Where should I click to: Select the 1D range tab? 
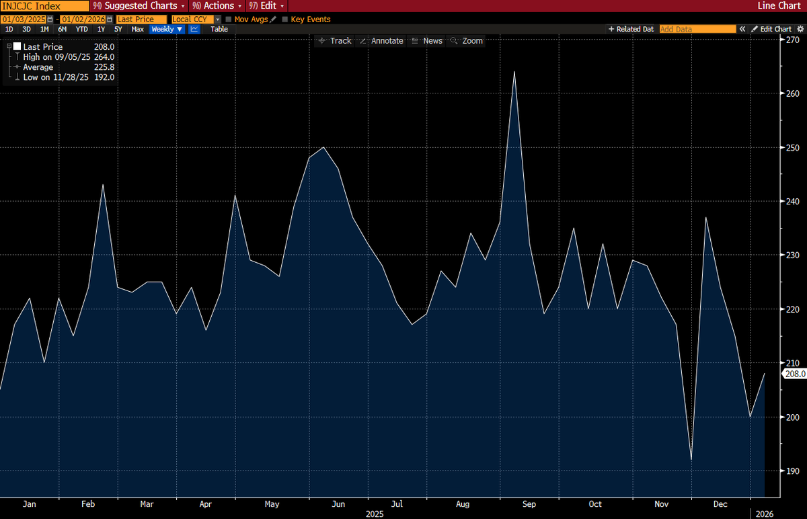click(x=9, y=29)
